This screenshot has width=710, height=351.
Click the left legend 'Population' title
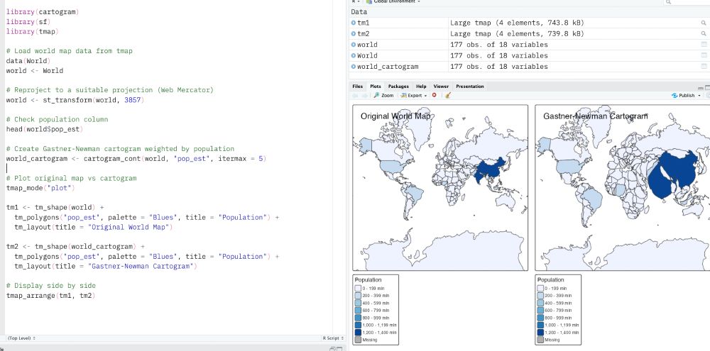click(x=368, y=280)
